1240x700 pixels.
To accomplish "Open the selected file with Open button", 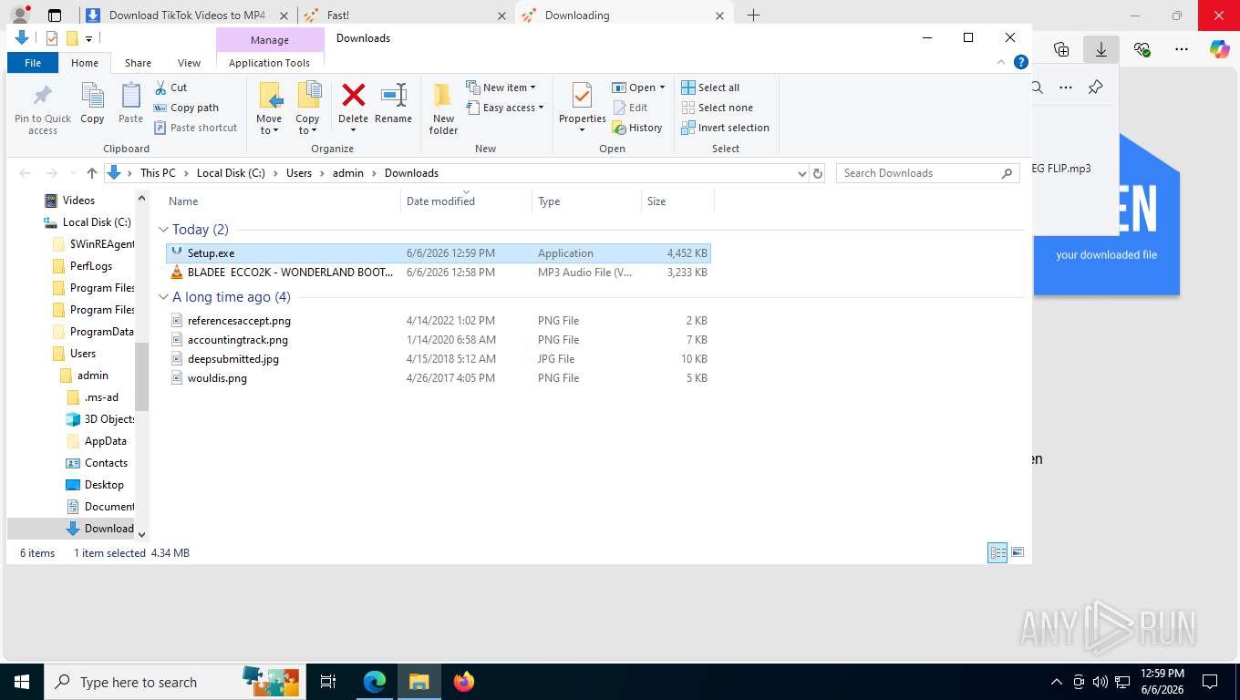I will [x=638, y=87].
